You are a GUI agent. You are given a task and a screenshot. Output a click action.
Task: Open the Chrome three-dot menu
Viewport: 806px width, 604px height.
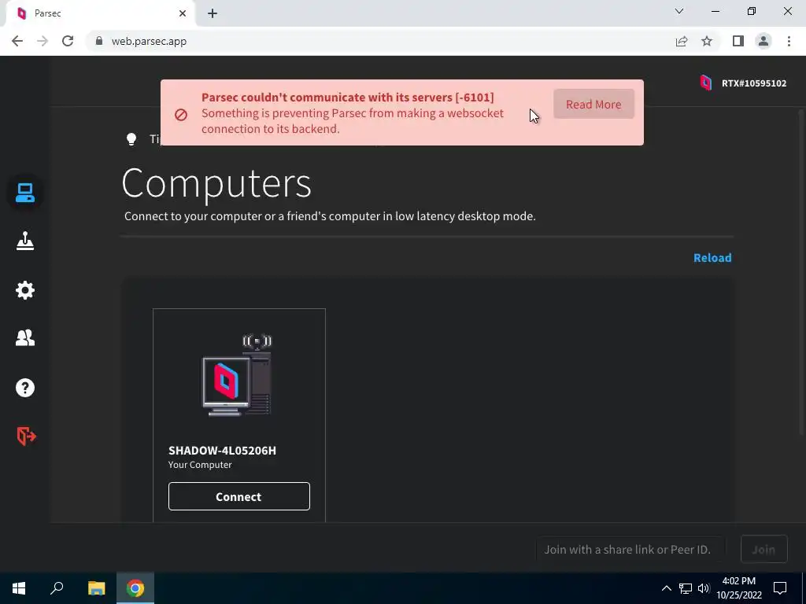click(x=789, y=41)
